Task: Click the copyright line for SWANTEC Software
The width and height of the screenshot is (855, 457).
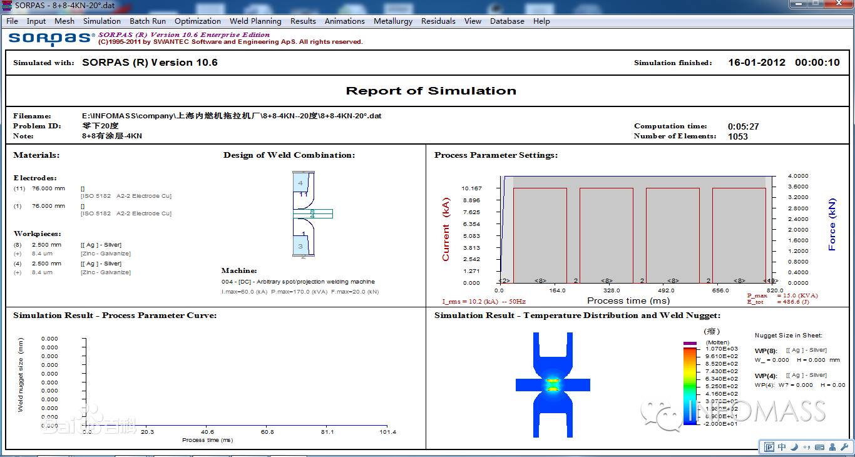Action: pos(230,42)
